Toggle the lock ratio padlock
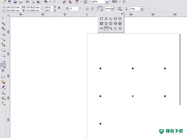The width and height of the screenshot is (187, 138). (59, 8)
